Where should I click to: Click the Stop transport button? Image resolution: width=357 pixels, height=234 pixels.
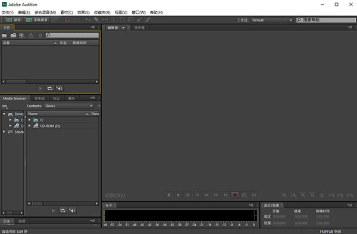169,195
